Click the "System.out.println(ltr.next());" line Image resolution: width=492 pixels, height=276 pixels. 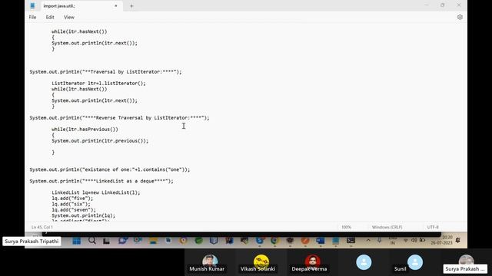point(95,100)
